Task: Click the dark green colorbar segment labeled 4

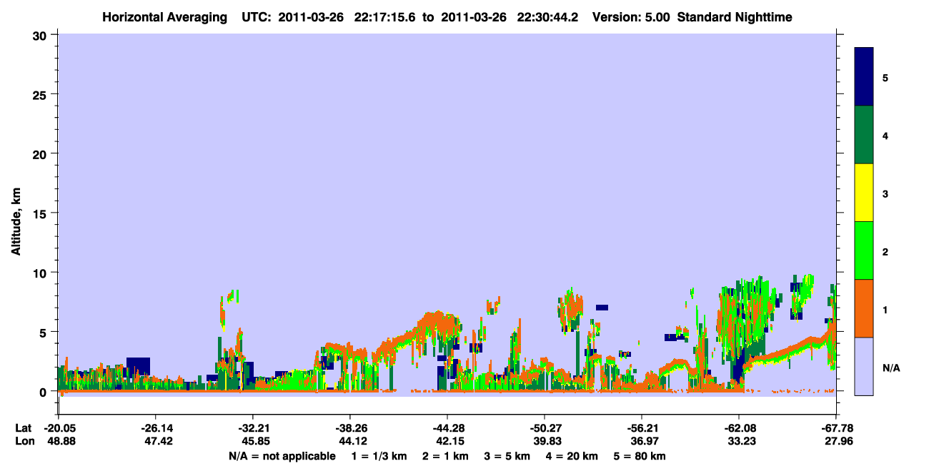Action: click(864, 135)
